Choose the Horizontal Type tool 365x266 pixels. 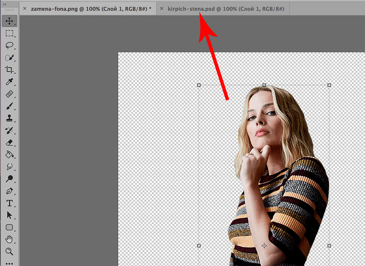pyautogui.click(x=9, y=203)
